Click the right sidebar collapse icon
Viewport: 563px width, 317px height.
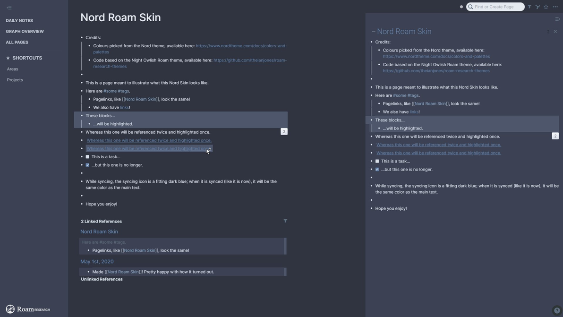557,19
